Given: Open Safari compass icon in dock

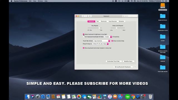Looking at the screenshot, I should (x=43, y=97).
